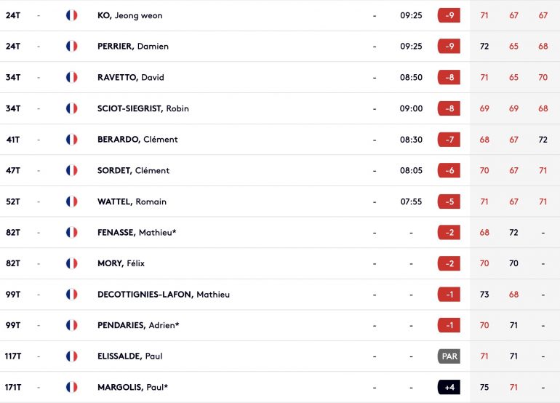Click the flag icon next to PERRIER, Damien
Image resolution: width=560 pixels, height=403 pixels.
tap(72, 46)
